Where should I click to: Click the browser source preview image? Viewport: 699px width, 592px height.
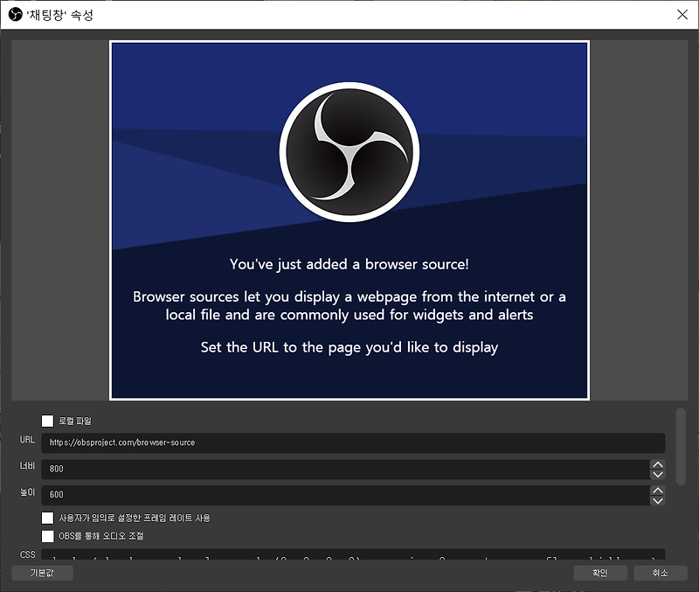[349, 220]
